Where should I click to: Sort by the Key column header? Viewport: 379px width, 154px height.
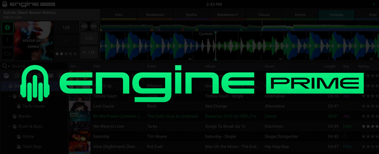point(346,66)
